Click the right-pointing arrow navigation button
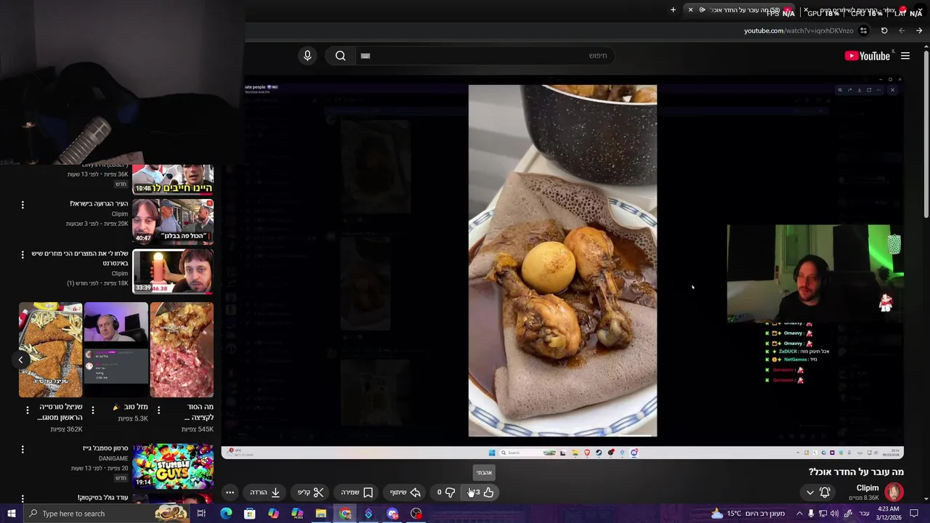The image size is (930, 523). pos(919,31)
